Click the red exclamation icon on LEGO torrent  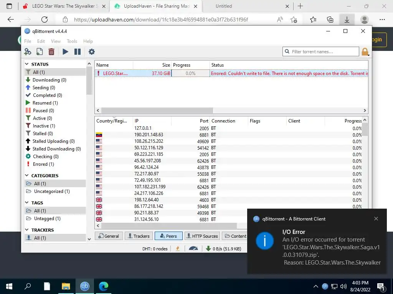pyautogui.click(x=99, y=73)
